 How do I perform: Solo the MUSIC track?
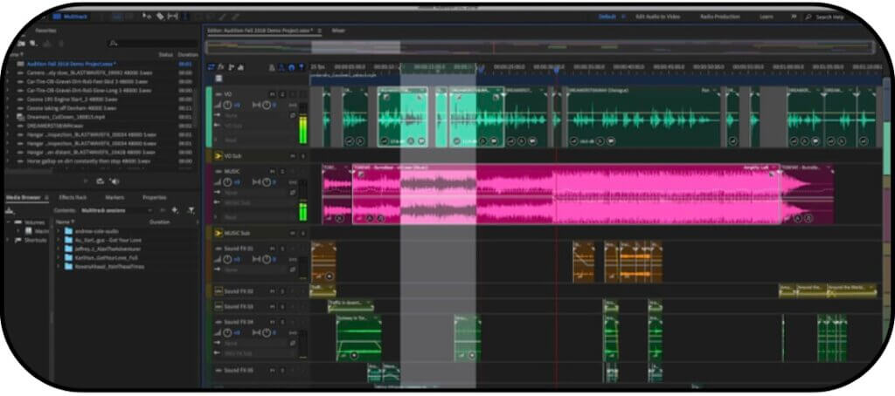(282, 171)
